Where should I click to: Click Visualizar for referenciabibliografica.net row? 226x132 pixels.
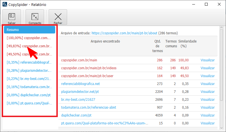click(208, 84)
